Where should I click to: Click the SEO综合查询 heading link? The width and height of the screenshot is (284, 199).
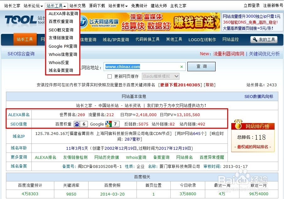click(x=21, y=54)
